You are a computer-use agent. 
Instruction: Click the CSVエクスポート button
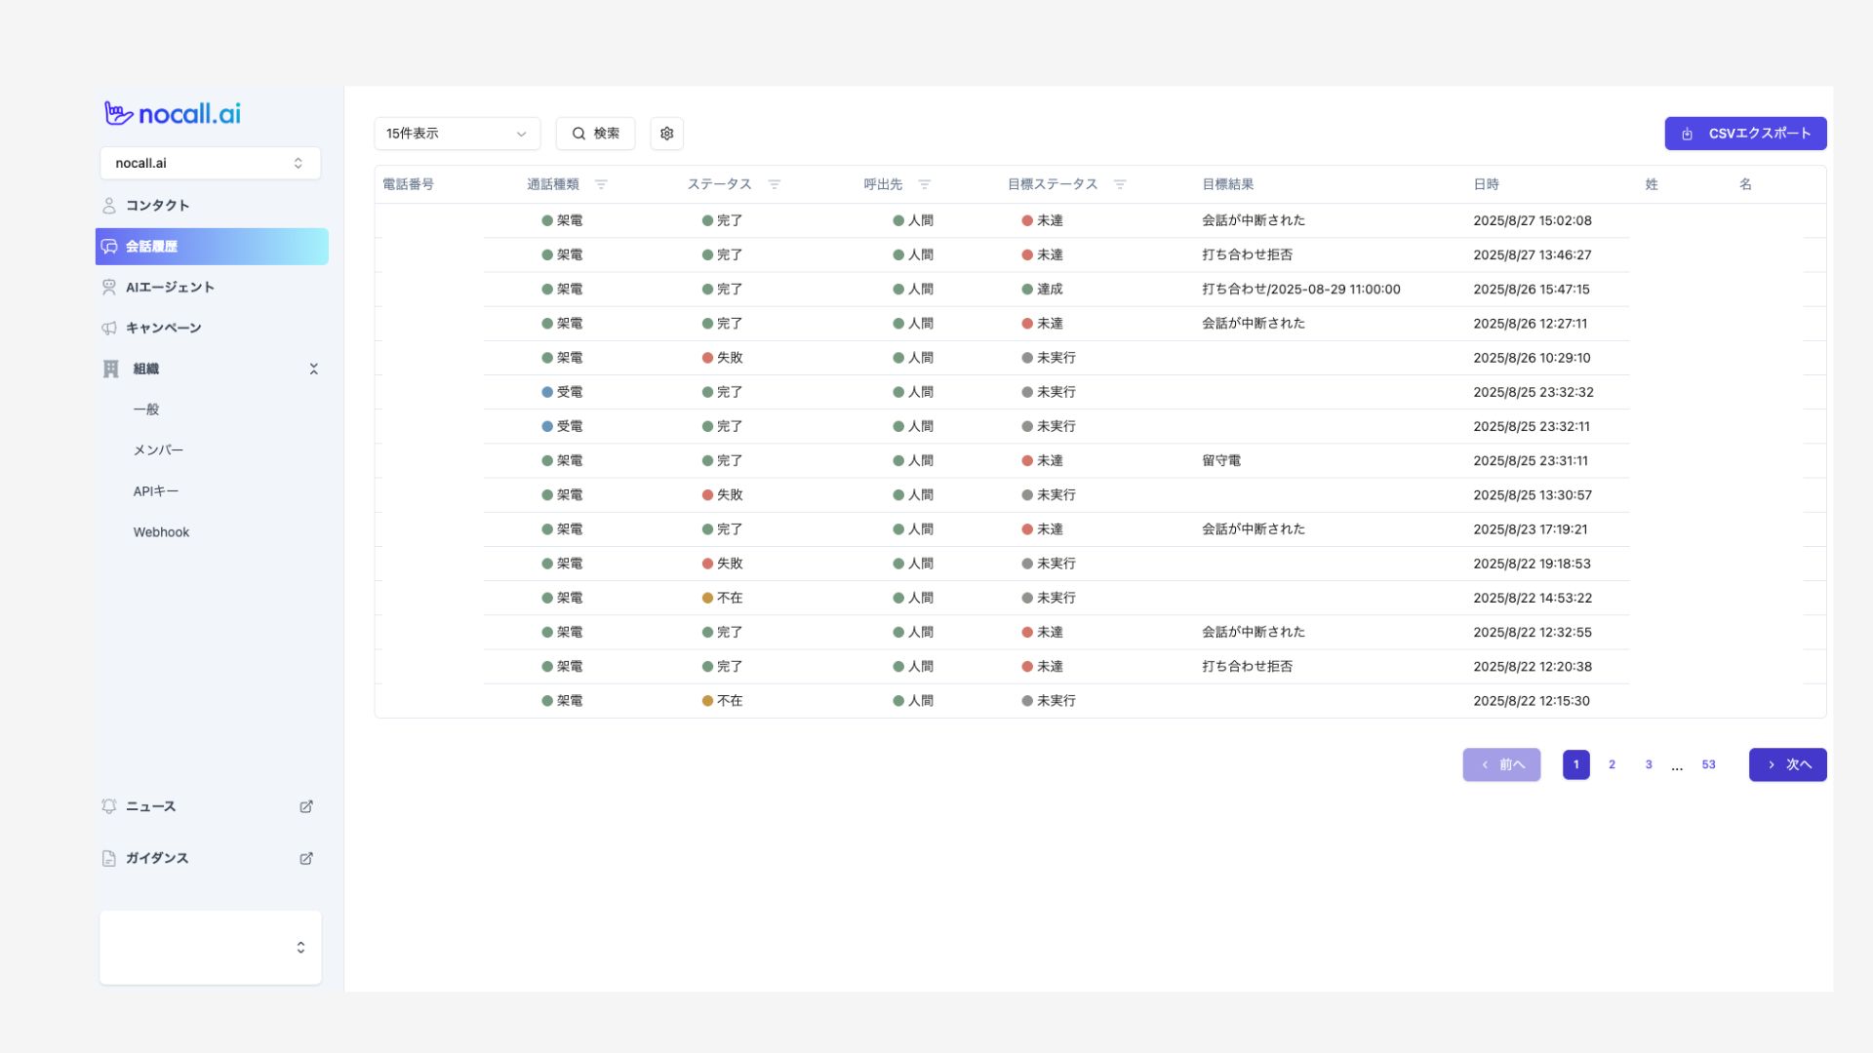click(x=1745, y=134)
